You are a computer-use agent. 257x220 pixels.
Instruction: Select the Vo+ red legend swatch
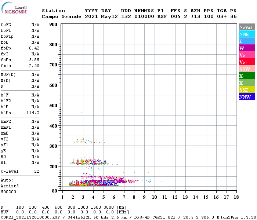[247, 62]
